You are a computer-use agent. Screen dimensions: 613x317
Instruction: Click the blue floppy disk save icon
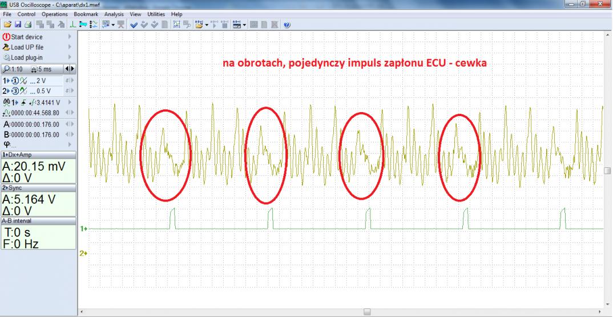pyautogui.click(x=18, y=24)
